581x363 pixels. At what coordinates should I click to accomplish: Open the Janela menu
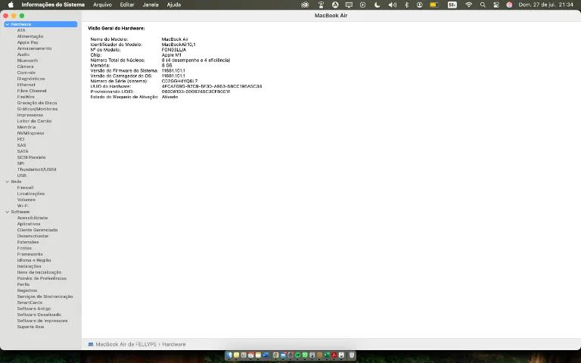tap(151, 5)
